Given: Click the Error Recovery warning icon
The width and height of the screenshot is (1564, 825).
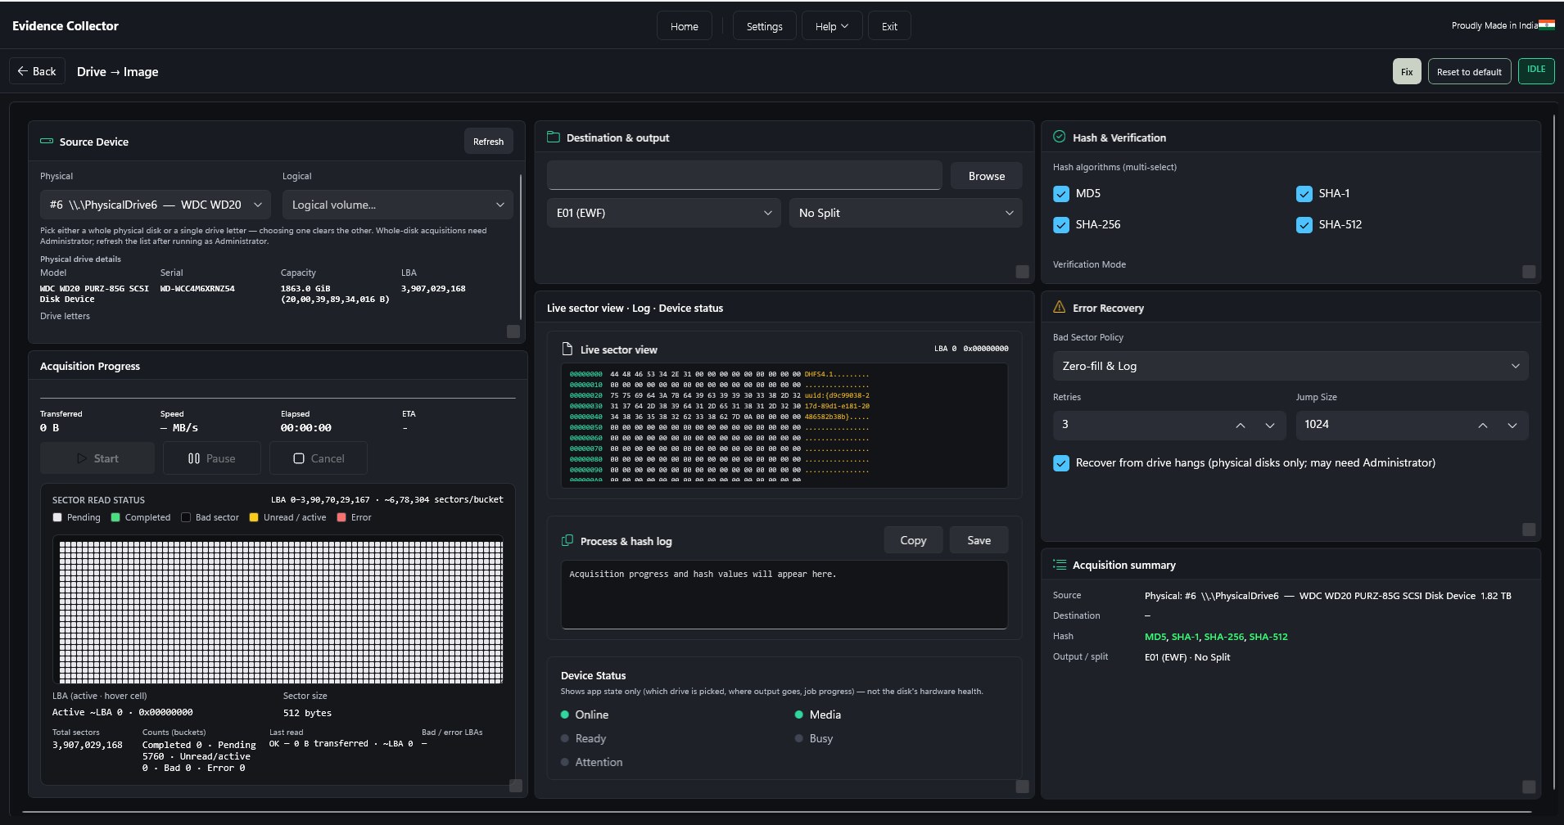Looking at the screenshot, I should 1059,307.
